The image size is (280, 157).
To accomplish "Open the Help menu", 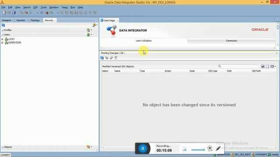I will pyautogui.click(x=80, y=7).
